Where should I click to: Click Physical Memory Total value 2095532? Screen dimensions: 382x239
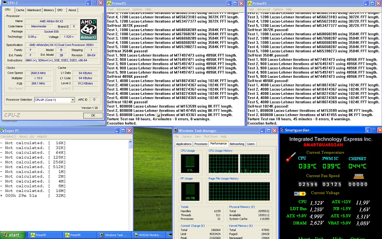pos(264,211)
